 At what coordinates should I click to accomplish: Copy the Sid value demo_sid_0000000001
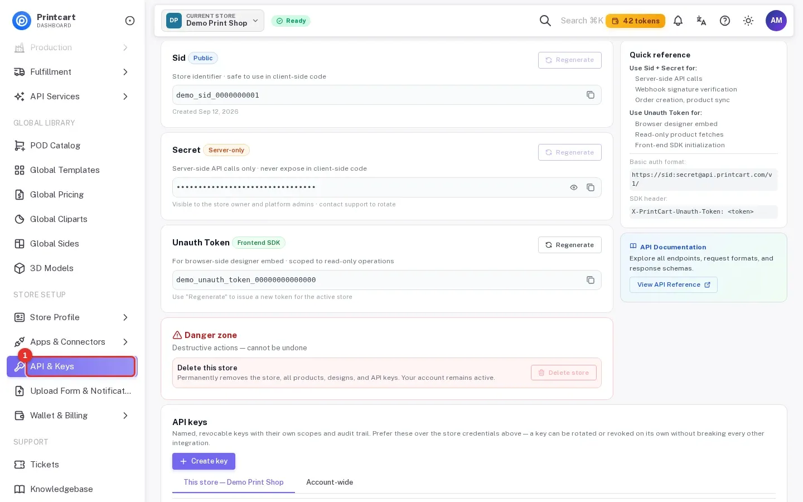[591, 95]
